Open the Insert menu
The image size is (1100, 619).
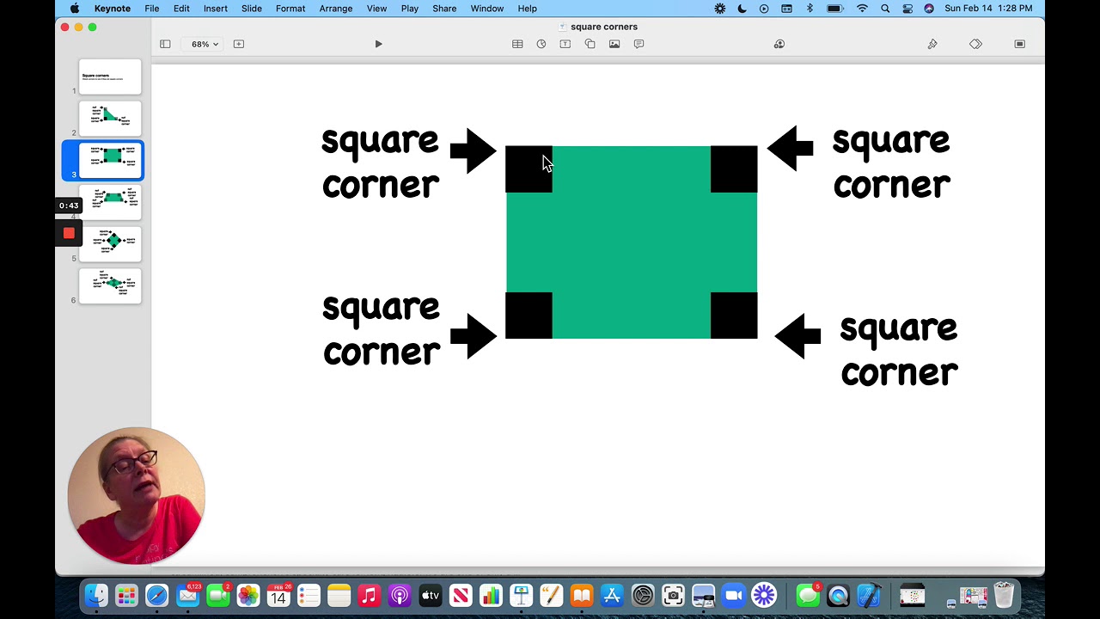[216, 9]
